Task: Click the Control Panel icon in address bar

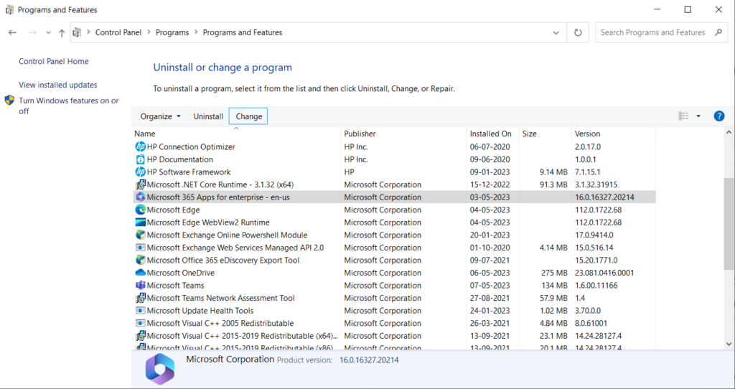Action: [78, 32]
